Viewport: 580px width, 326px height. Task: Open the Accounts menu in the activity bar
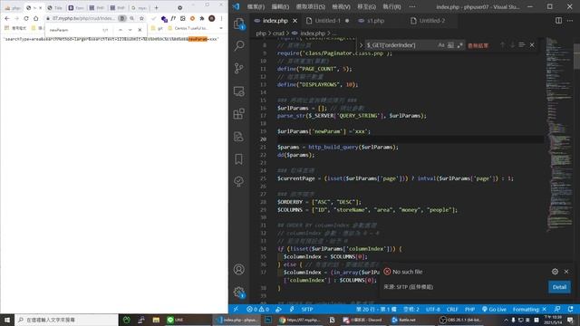pyautogui.click(x=239, y=269)
